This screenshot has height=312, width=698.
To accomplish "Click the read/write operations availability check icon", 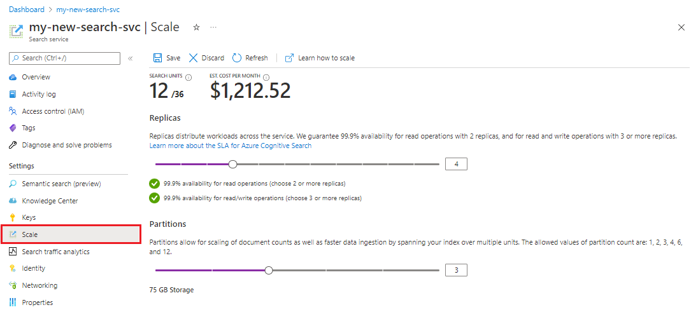I will click(155, 198).
